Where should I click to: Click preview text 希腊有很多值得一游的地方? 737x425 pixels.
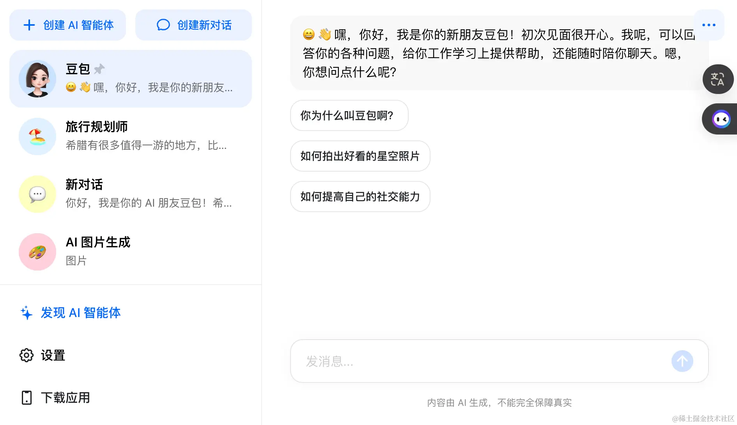[x=146, y=145]
